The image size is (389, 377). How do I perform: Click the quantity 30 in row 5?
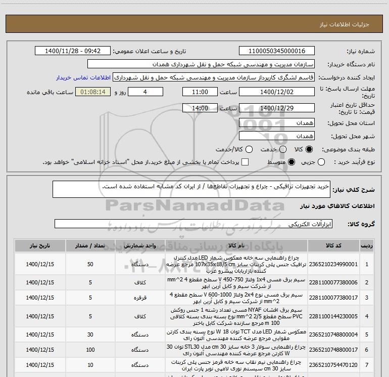point(90,334)
